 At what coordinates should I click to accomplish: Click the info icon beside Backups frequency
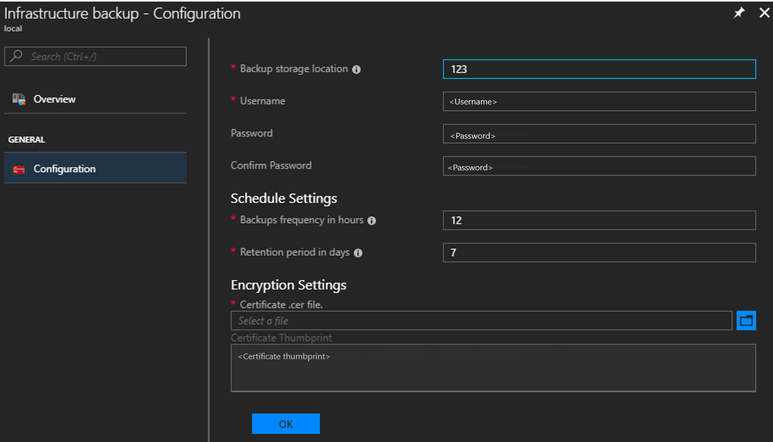point(372,220)
